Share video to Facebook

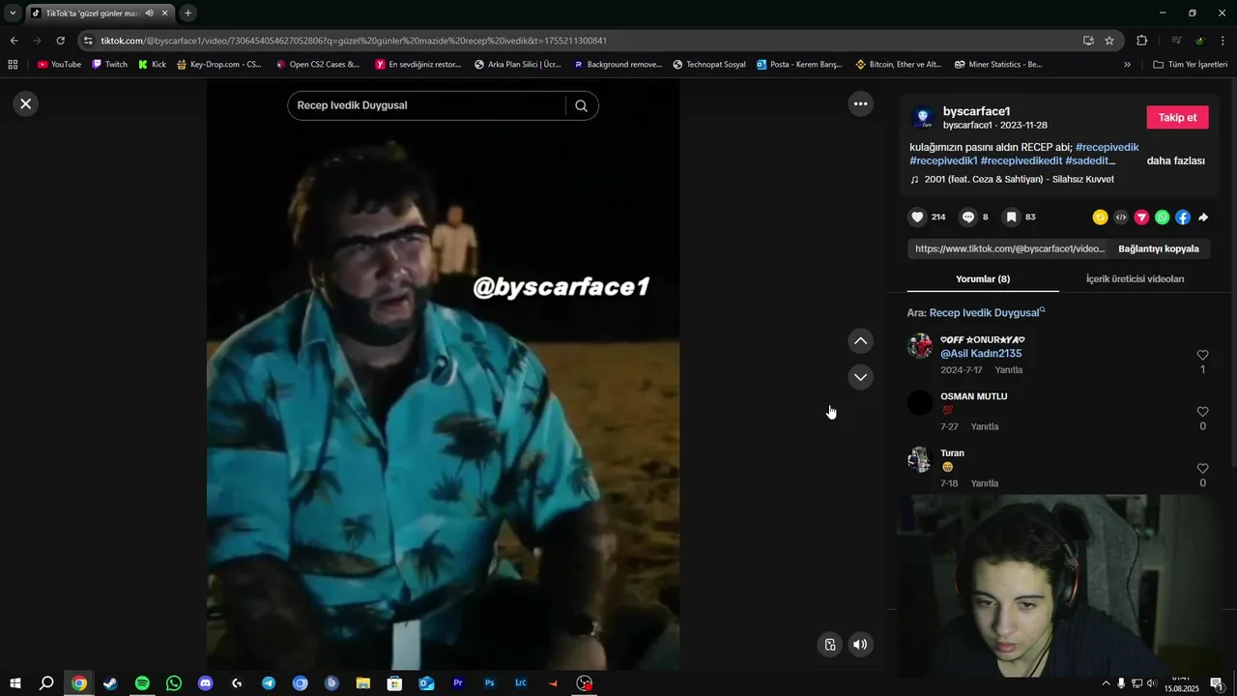pos(1182,217)
